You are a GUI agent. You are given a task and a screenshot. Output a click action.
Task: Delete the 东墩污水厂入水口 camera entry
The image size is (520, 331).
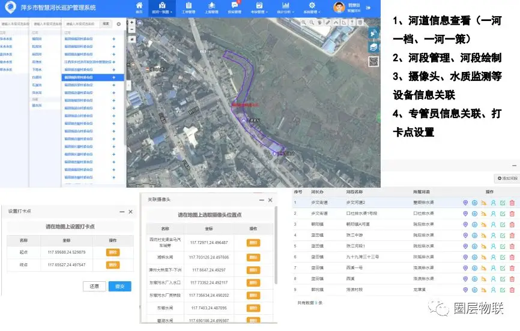point(253,282)
